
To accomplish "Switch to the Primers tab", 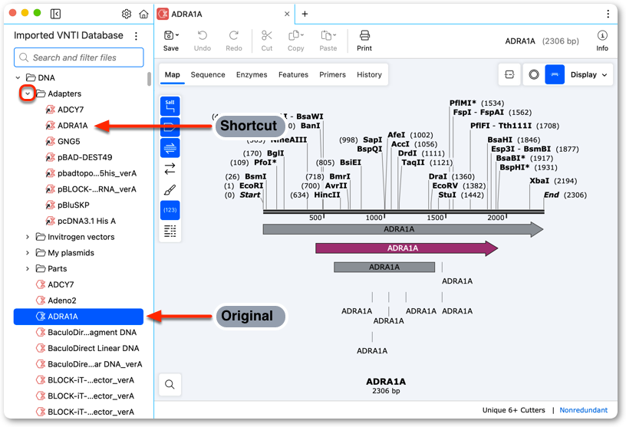I will pyautogui.click(x=333, y=74).
